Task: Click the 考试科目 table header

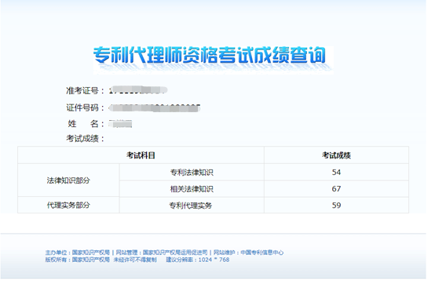Action: 141,155
